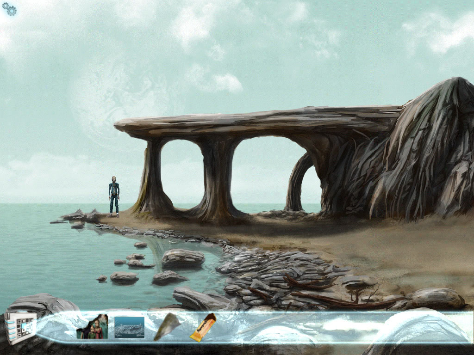Examine the central pillar between the arches
Screen dimensions: 474x355
pos(217,180)
